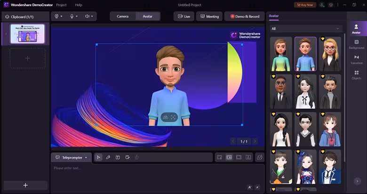This screenshot has height=194, width=367.
Task: Open the avatar and objects settings icon
Action: pos(260,157)
